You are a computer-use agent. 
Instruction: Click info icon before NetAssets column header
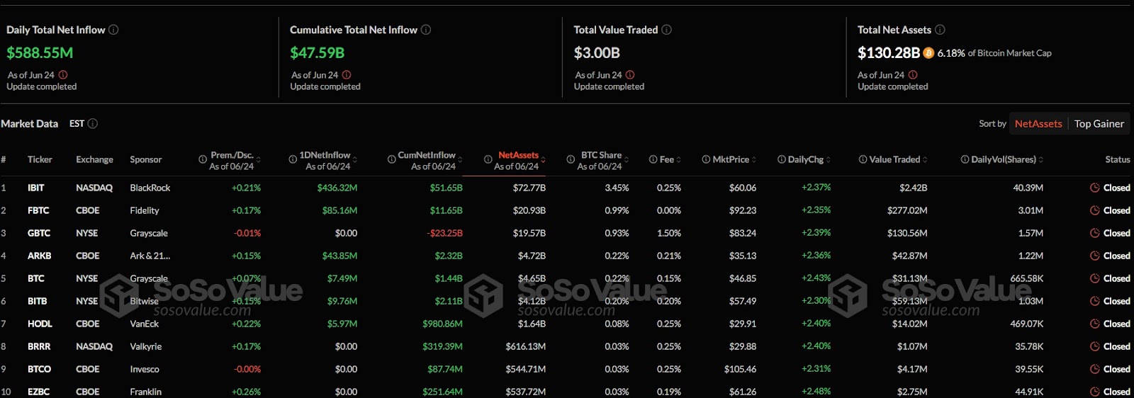click(488, 159)
